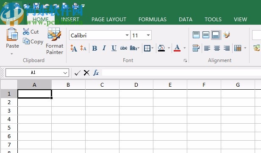The height and width of the screenshot is (153, 261).
Task: Expand the font color dropdown arrow
Action: click(x=185, y=48)
